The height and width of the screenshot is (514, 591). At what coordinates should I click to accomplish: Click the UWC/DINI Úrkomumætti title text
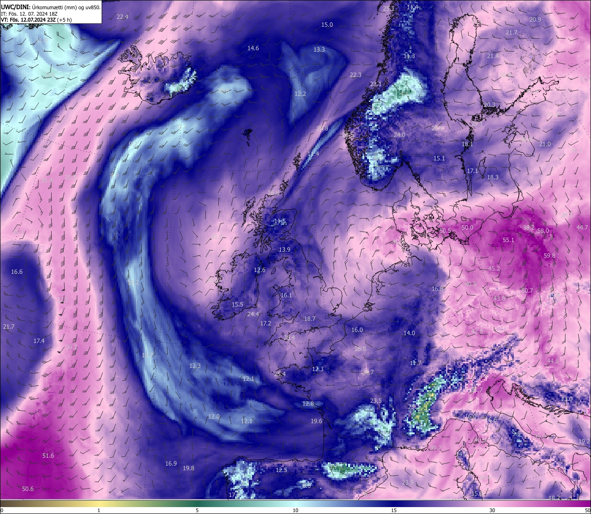(51, 7)
